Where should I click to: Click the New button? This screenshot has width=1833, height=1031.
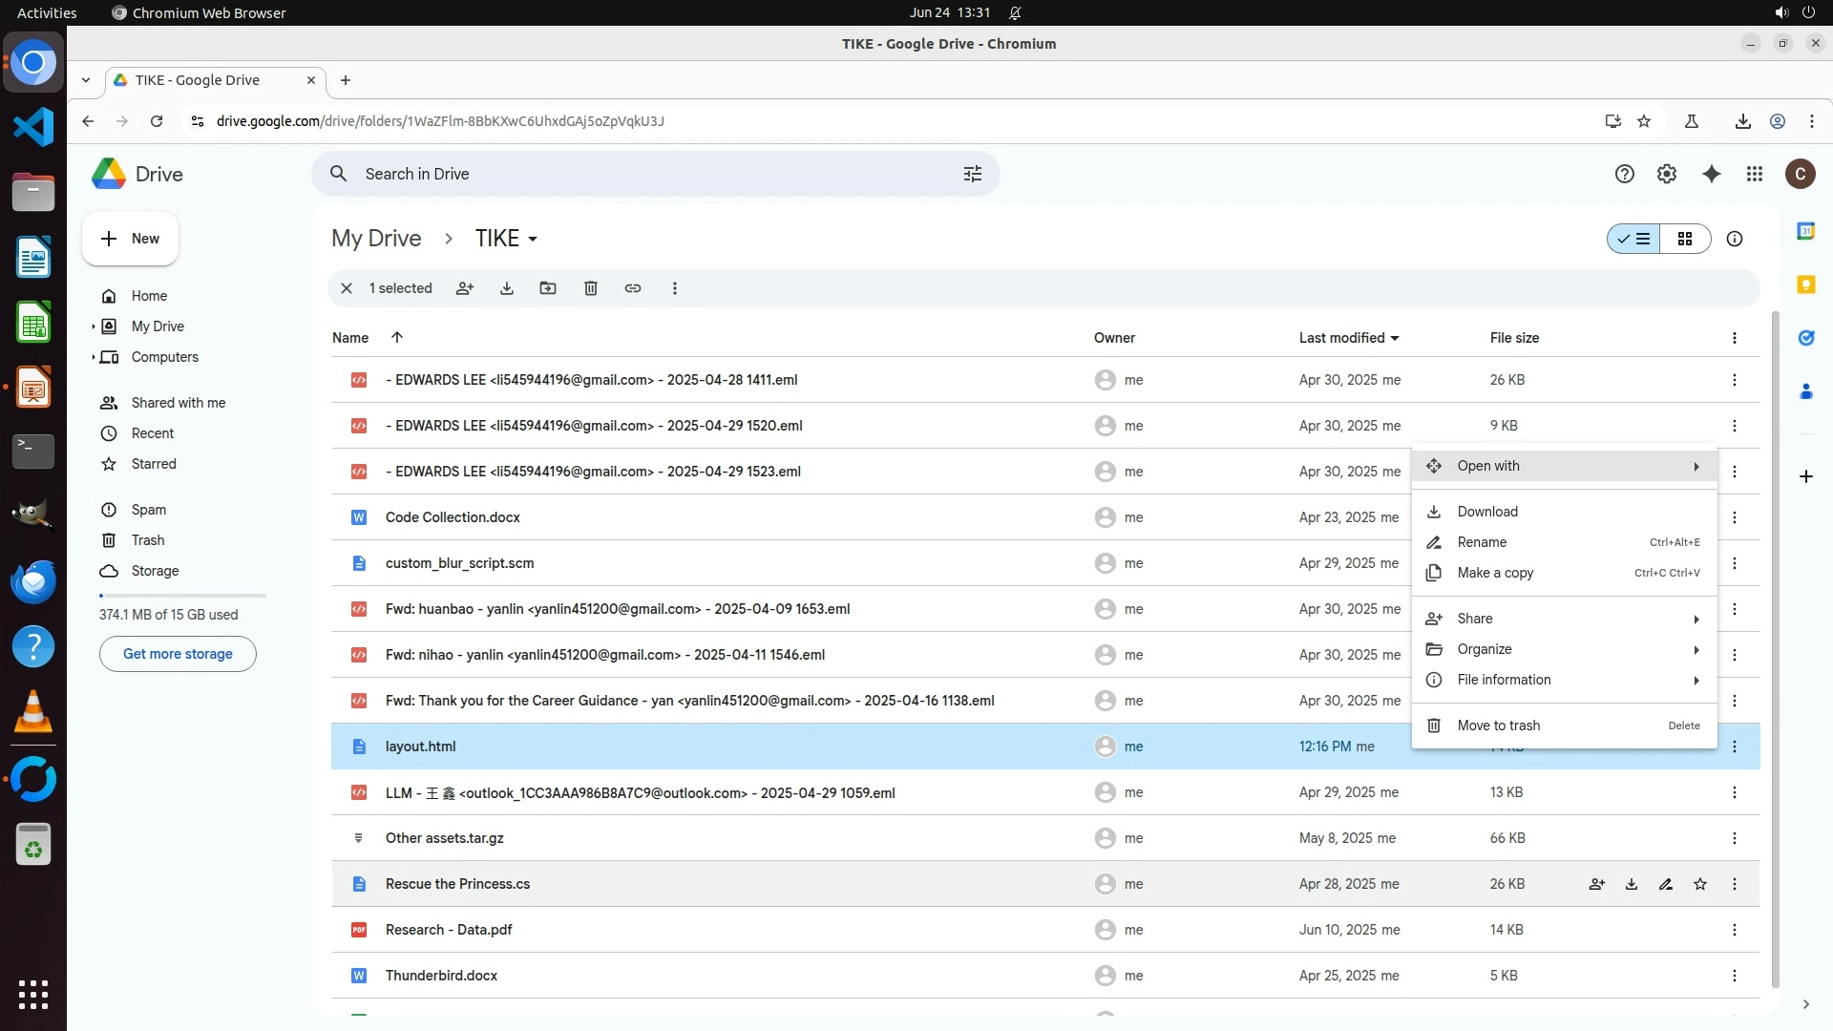[x=131, y=239]
